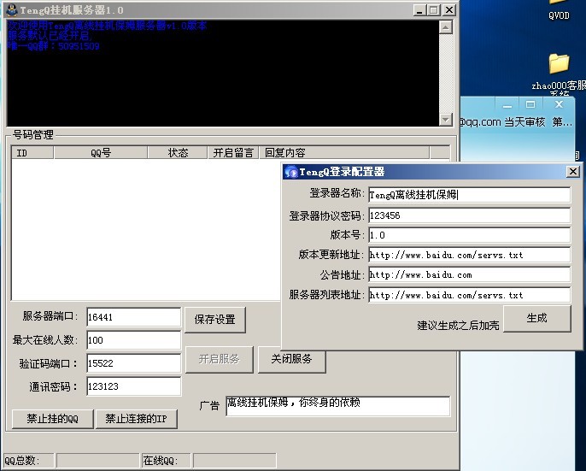Open the QVOD desktop shortcut
This screenshot has height=471, width=586.
(559, 7)
